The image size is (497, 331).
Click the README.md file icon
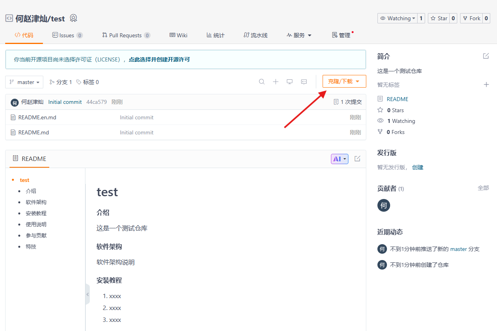pyautogui.click(x=13, y=132)
